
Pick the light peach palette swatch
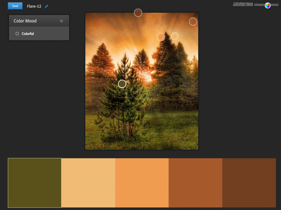88,183
